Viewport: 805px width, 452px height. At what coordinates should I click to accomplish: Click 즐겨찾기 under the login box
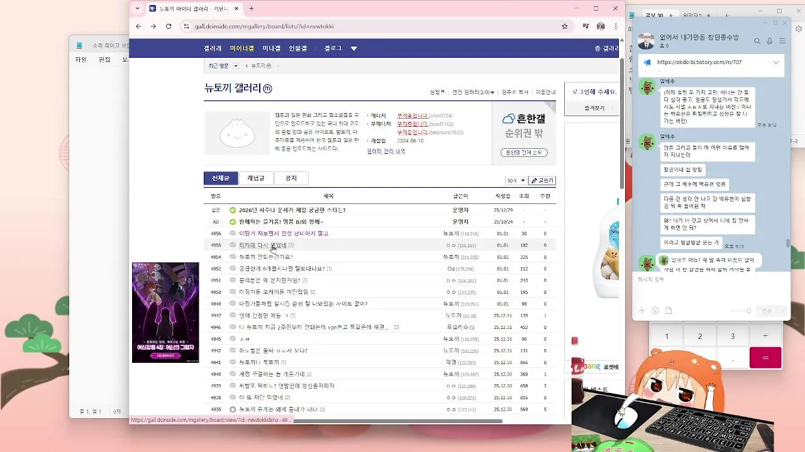[594, 108]
